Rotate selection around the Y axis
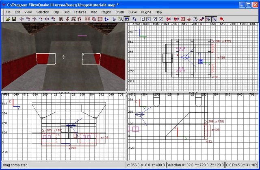Screen dimensions: 260x170 click(x=41, y=19)
